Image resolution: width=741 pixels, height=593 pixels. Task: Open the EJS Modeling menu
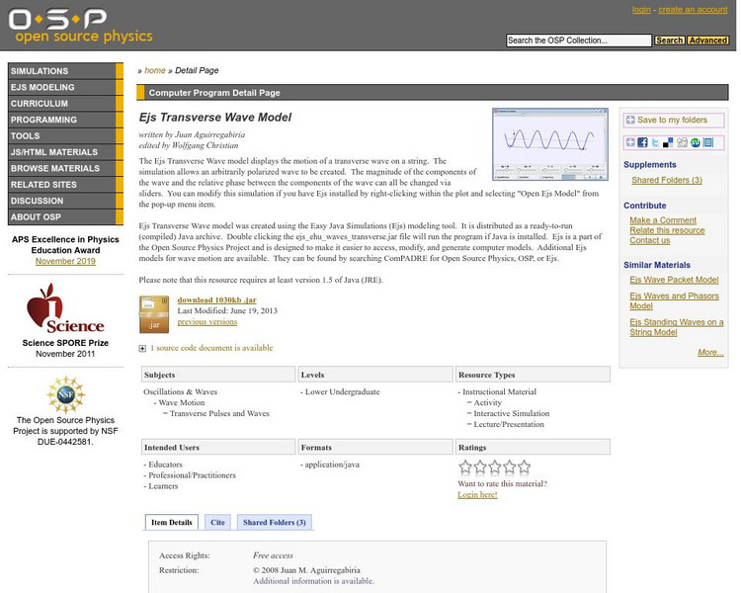[x=65, y=87]
